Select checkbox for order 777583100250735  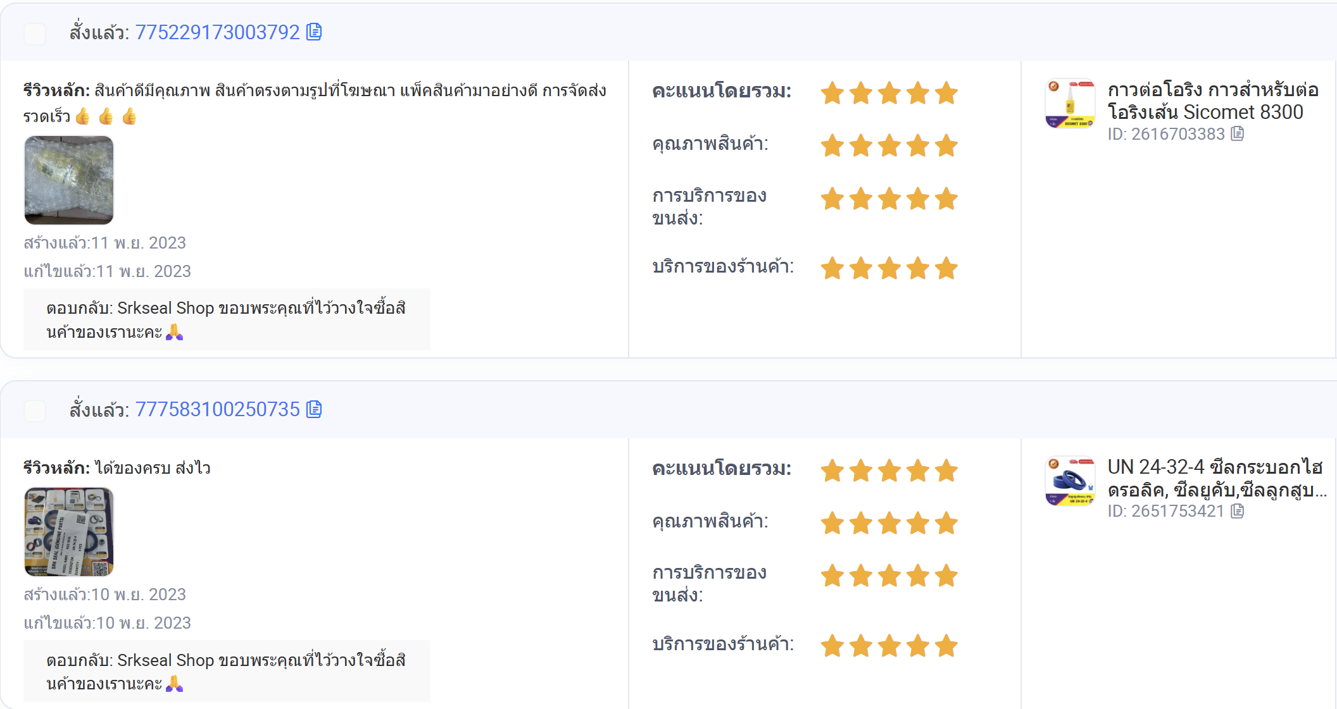click(35, 411)
